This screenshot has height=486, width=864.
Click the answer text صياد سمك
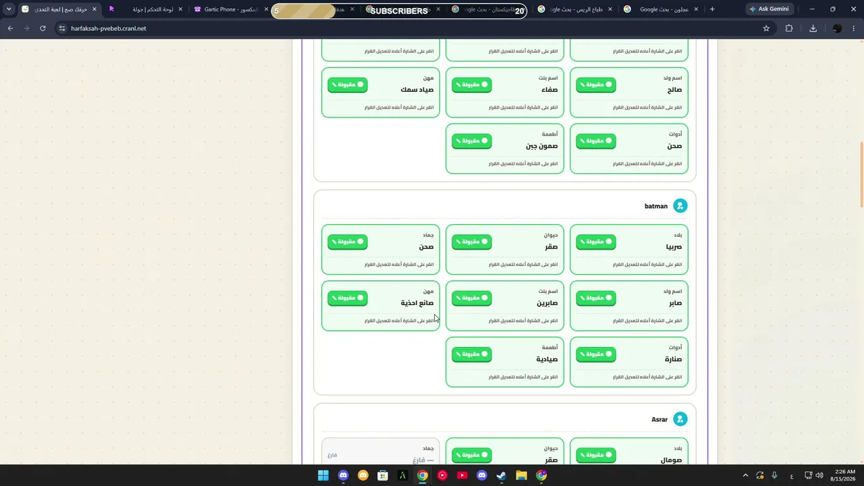click(x=417, y=90)
